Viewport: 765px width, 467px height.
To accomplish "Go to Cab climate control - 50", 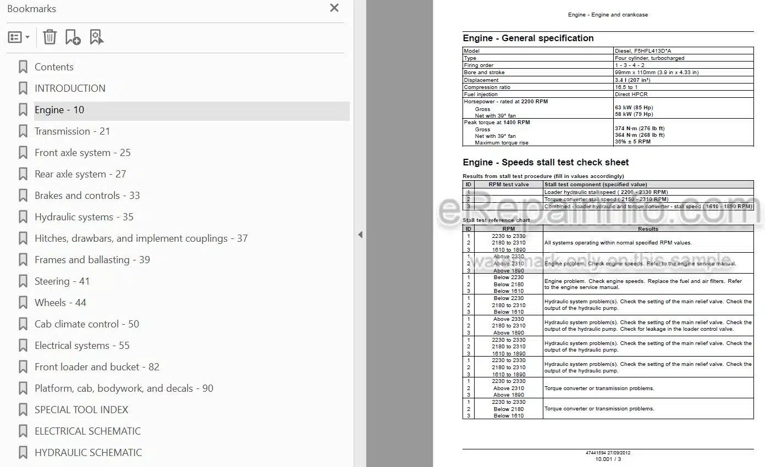I will click(x=87, y=324).
